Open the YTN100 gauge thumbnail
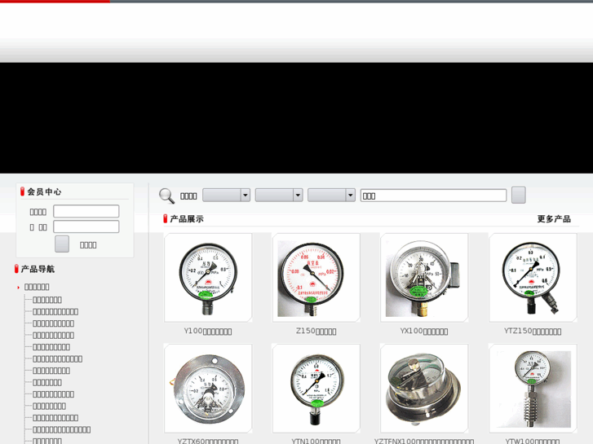The width and height of the screenshot is (593, 444). tap(316, 389)
